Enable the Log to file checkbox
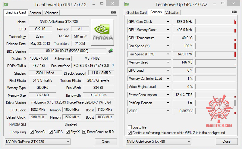 tap(130, 127)
